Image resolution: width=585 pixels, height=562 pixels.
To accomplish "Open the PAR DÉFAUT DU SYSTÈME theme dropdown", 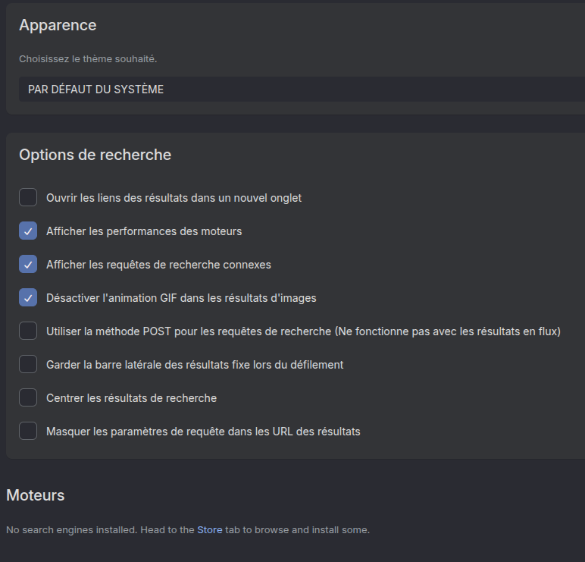I will (x=302, y=89).
